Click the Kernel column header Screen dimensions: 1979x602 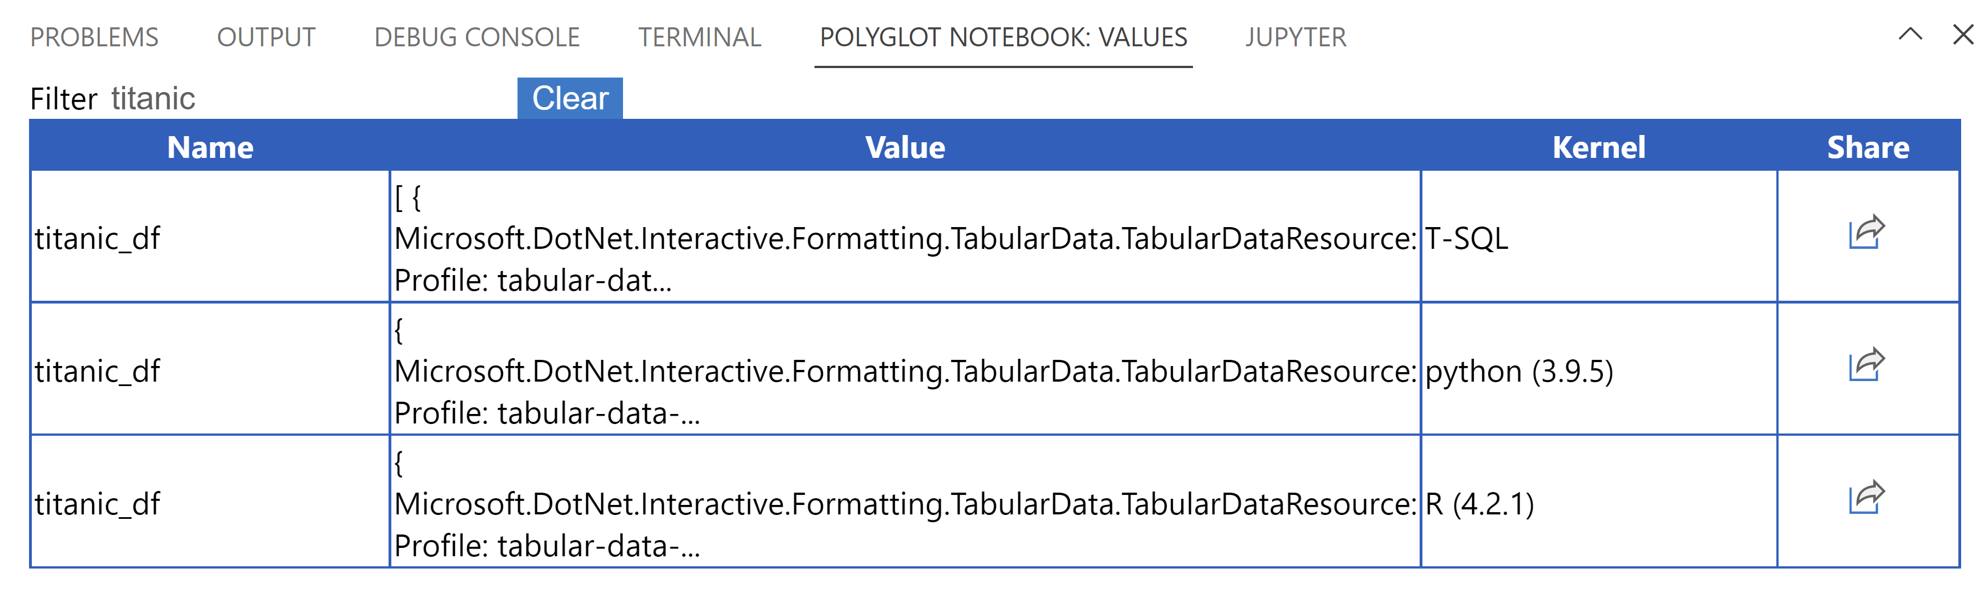(1599, 147)
